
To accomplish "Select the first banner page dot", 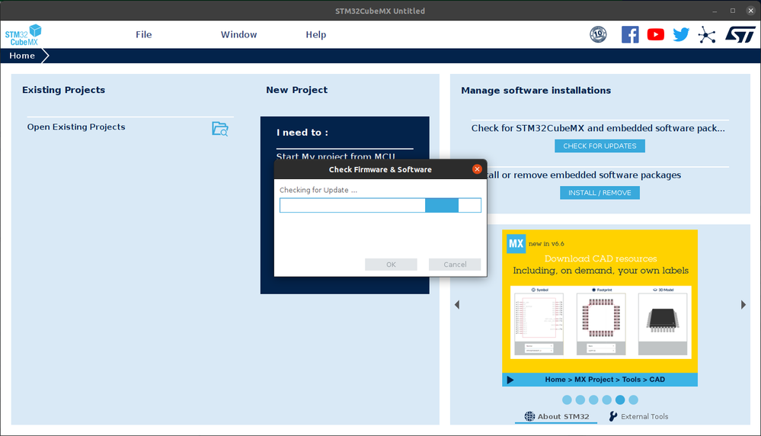I will click(x=567, y=399).
